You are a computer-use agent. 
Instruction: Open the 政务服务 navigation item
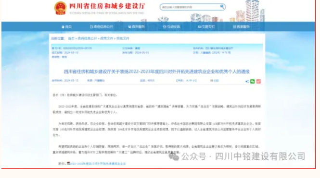[x=136, y=27]
